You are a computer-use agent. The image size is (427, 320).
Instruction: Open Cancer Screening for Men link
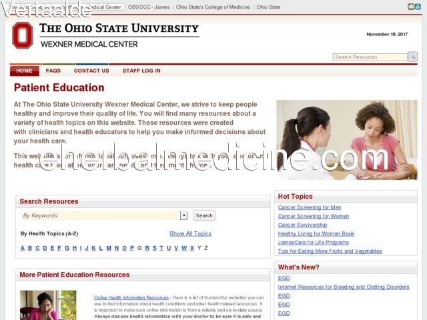click(x=310, y=207)
